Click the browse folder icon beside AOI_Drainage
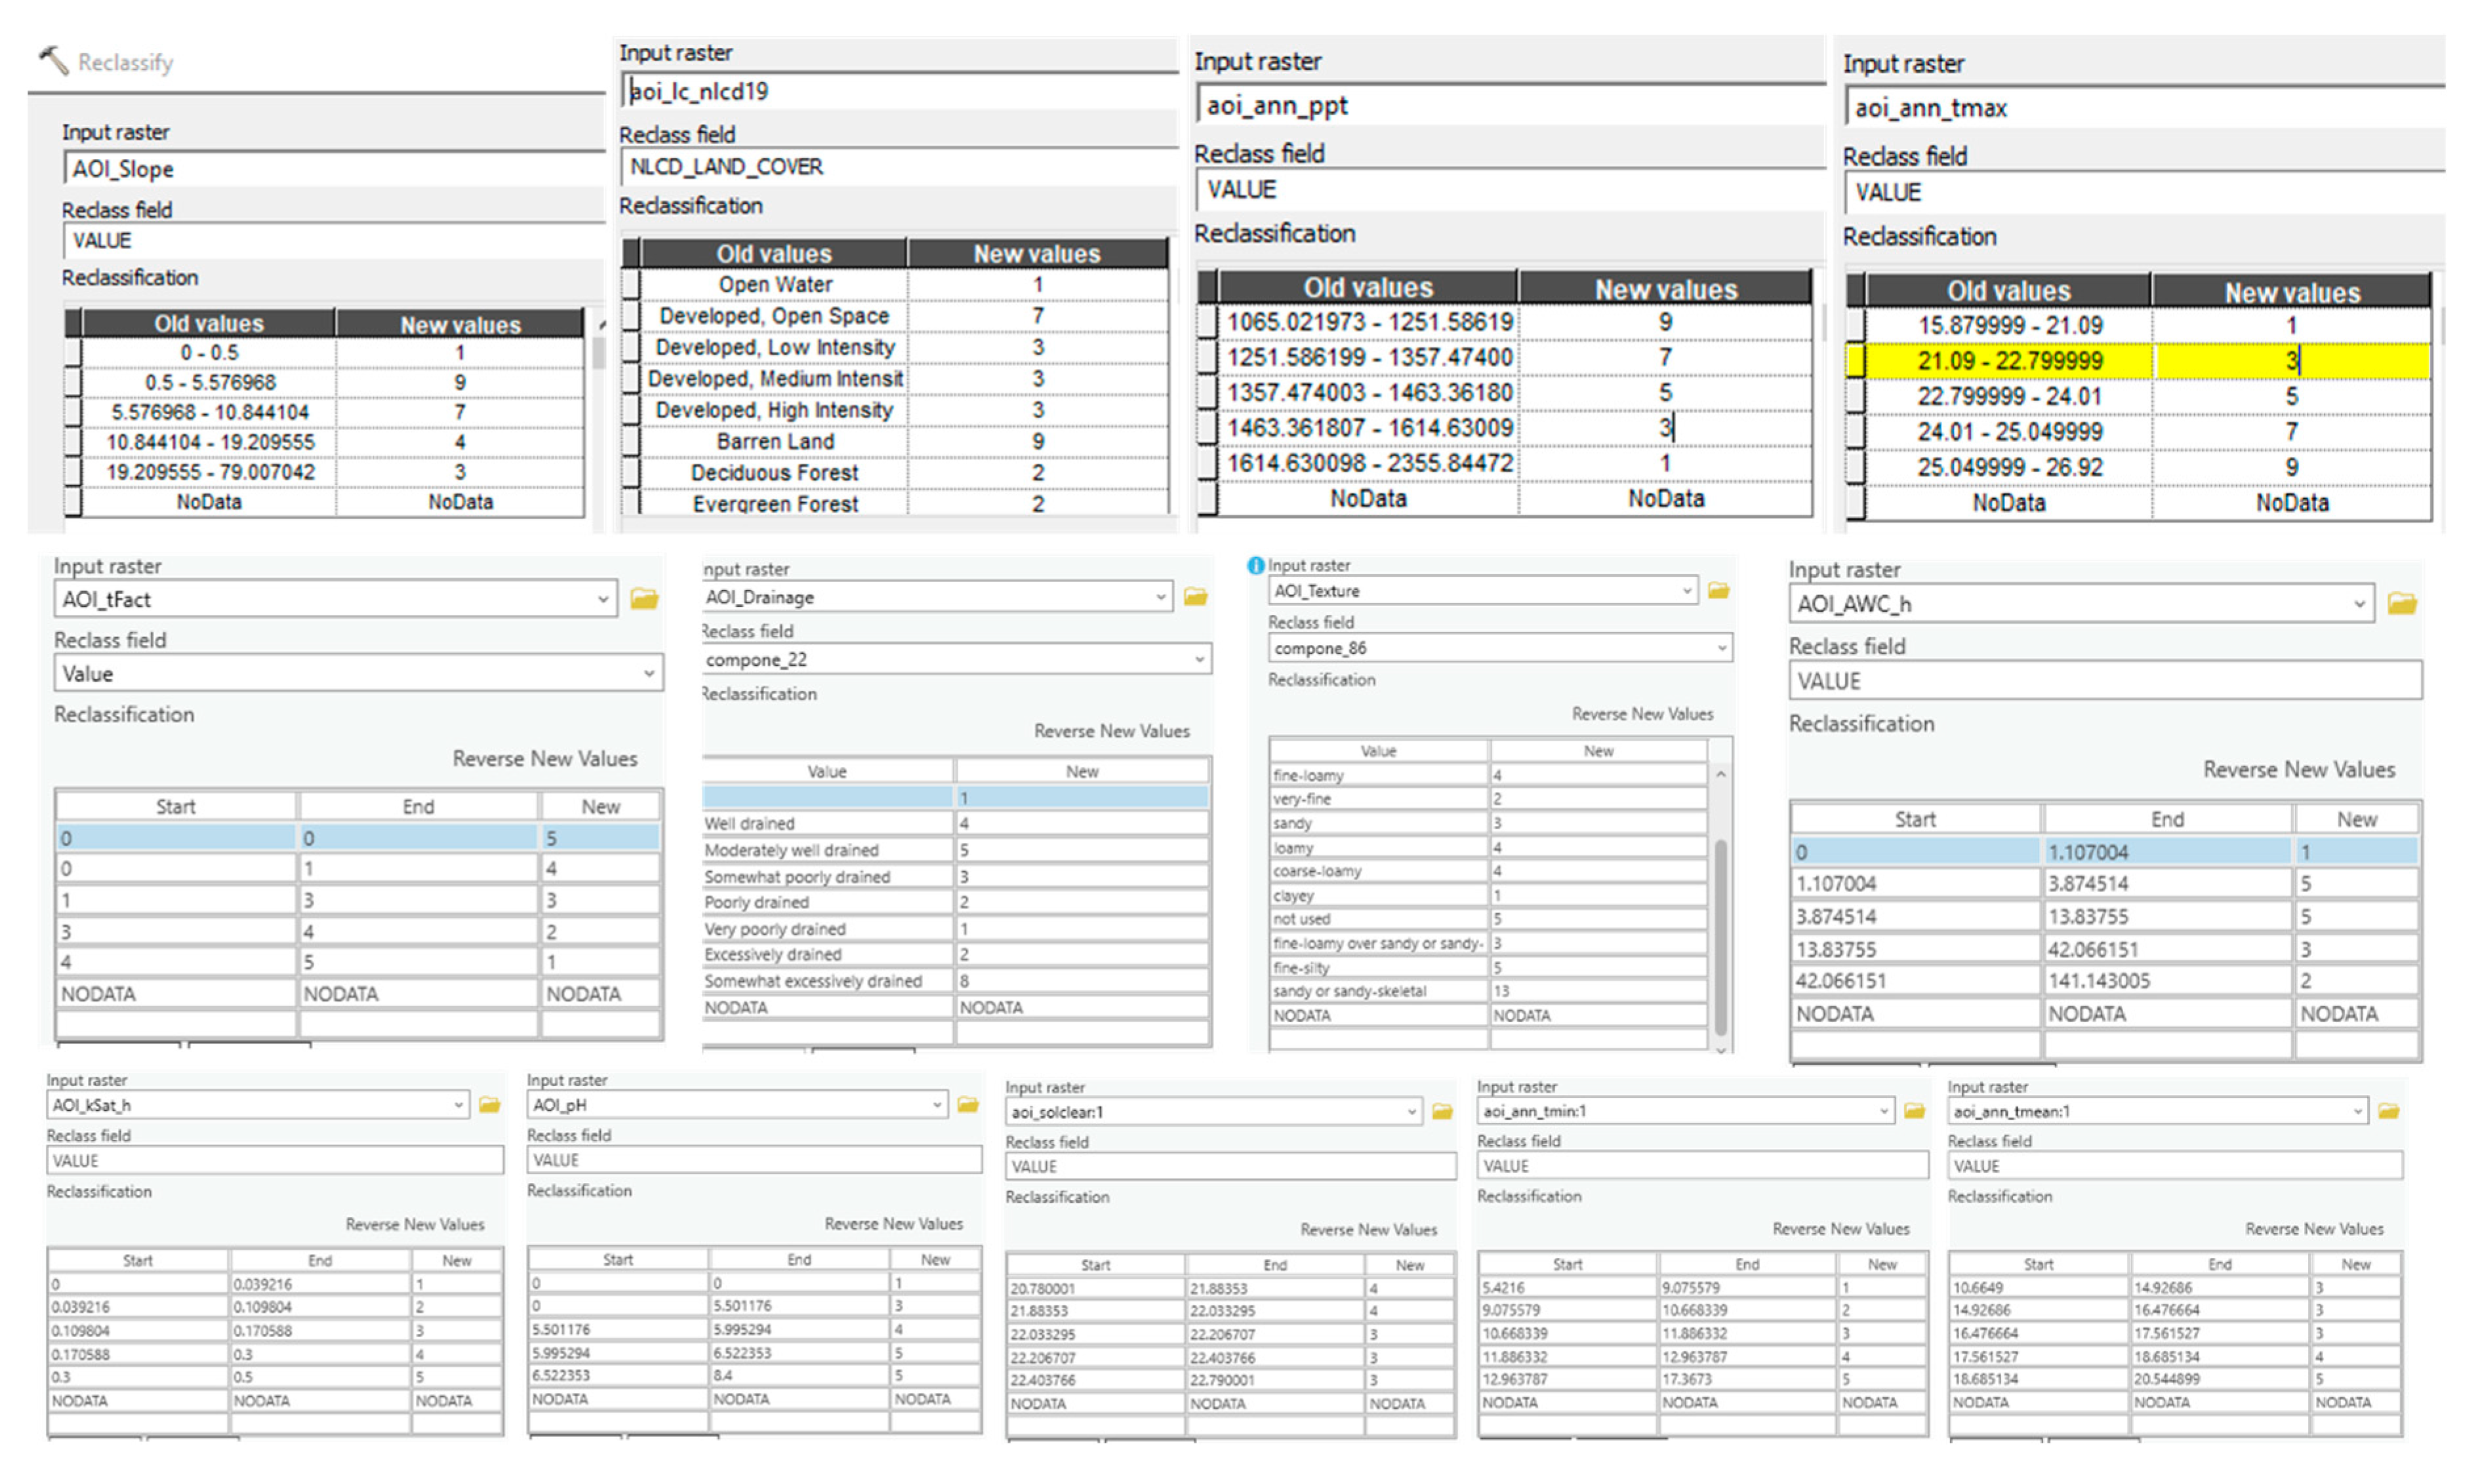 1196,597
